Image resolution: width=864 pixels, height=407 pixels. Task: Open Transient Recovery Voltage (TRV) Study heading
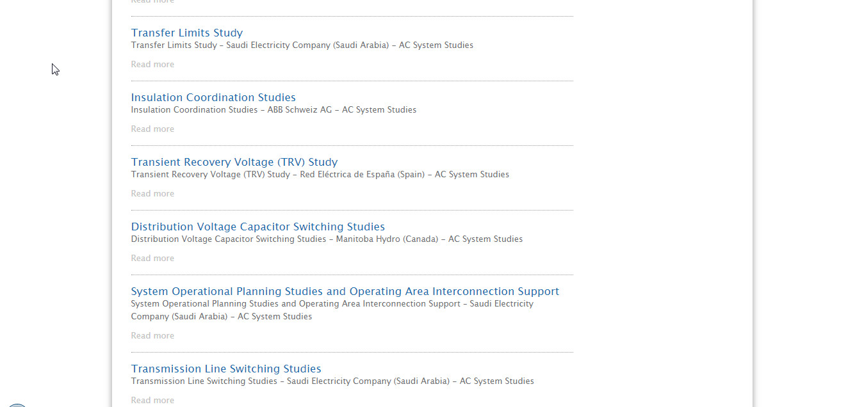[x=234, y=162]
